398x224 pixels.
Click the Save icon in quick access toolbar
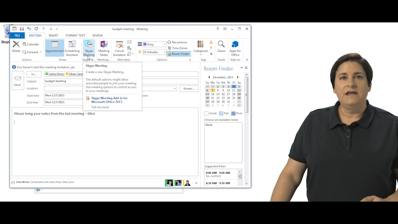[21, 29]
